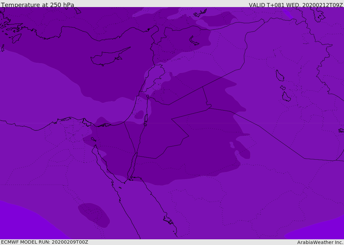Image resolution: width=344 pixels, height=245 pixels.
Task: Click the largest of the three eastern lakes
Action: click(279, 76)
